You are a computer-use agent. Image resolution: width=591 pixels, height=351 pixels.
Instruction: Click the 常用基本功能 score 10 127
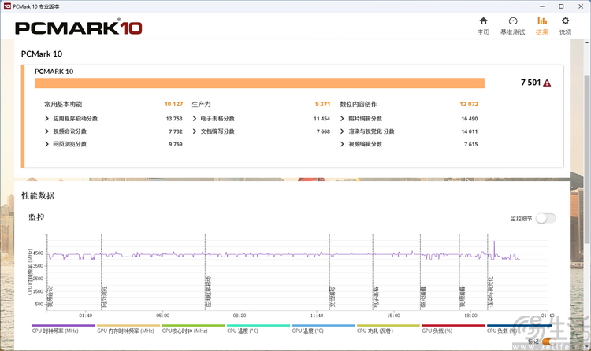click(173, 104)
